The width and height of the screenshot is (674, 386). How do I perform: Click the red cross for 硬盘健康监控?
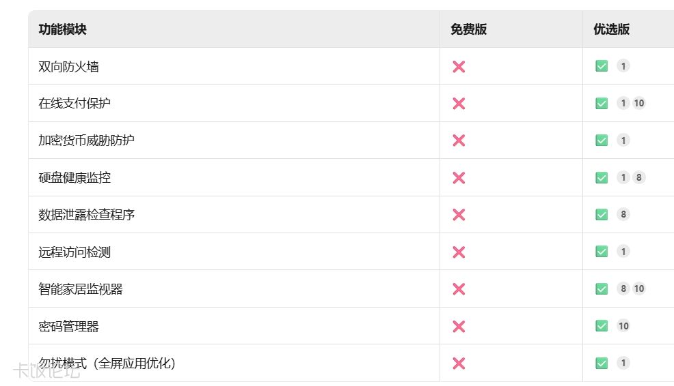tap(459, 177)
